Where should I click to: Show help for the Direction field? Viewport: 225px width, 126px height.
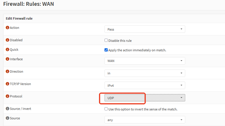[8, 72]
